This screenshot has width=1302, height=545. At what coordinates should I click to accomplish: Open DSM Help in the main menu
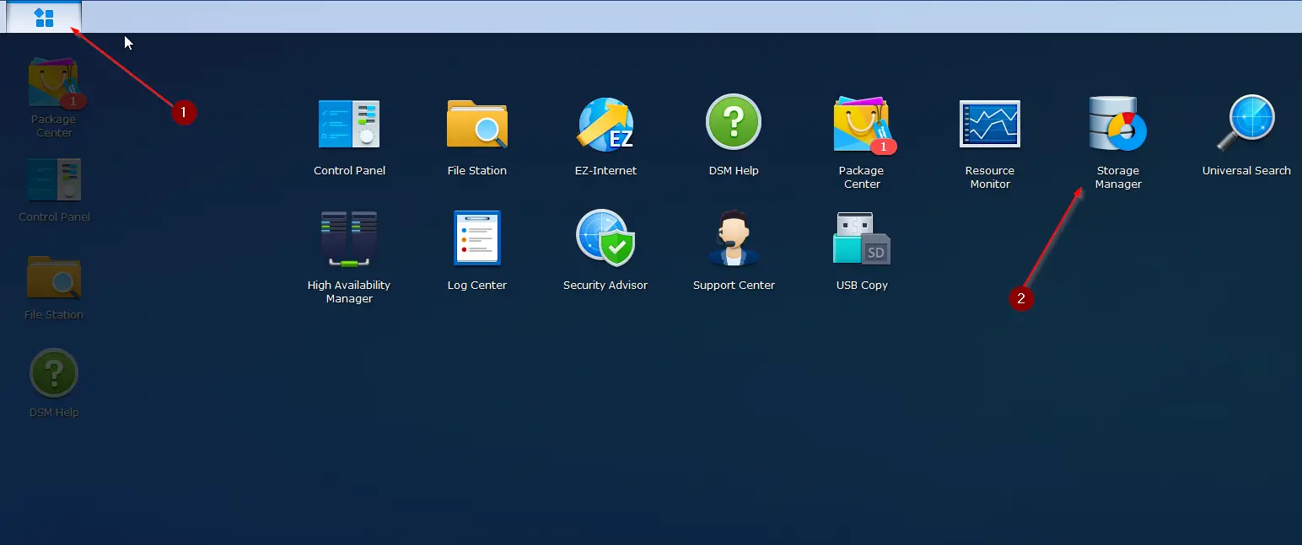tap(734, 123)
